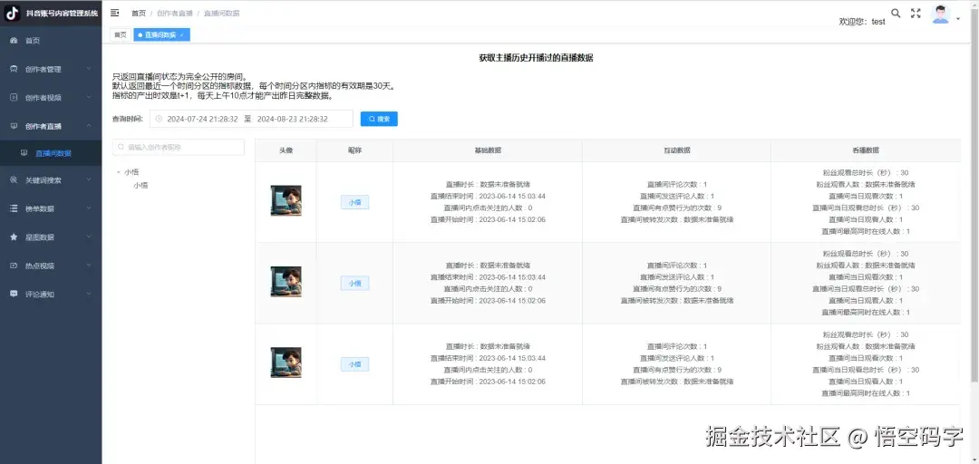This screenshot has width=979, height=464.
Task: Expand the 评论通知 sidebar menu
Action: [51, 294]
